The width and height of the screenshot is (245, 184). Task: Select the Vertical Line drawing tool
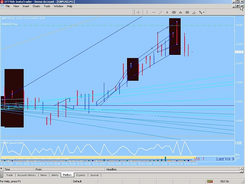(x=147, y=12)
